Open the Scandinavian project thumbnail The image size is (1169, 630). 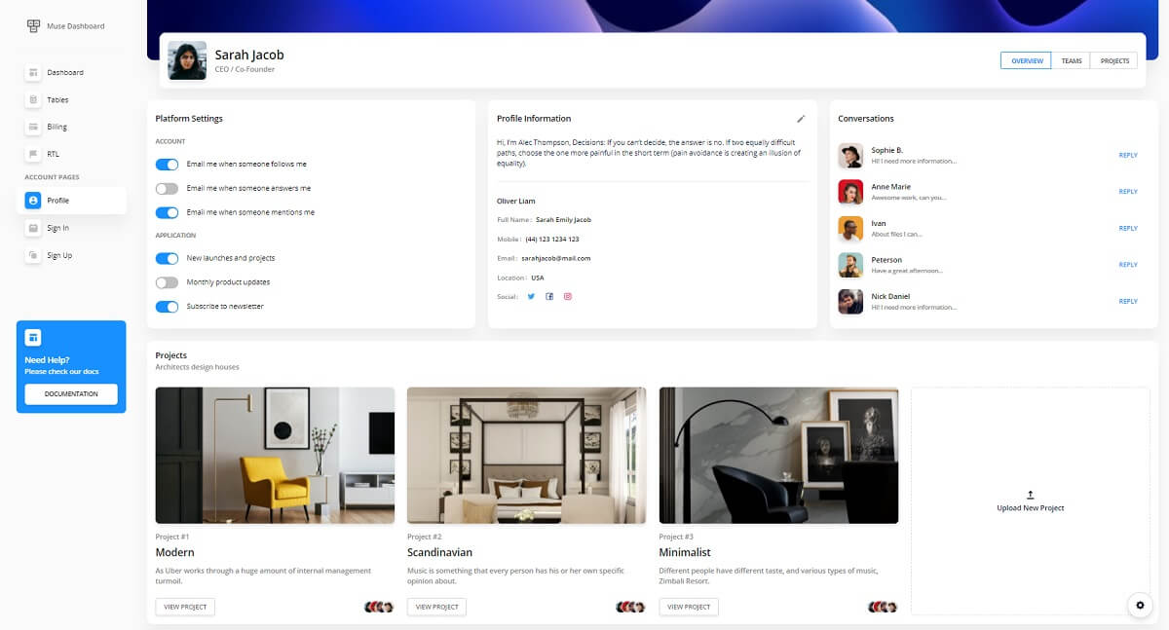526,457
